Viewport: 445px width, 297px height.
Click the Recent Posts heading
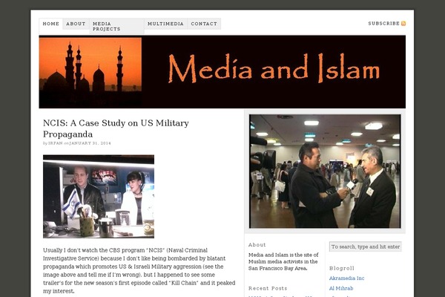(268, 289)
